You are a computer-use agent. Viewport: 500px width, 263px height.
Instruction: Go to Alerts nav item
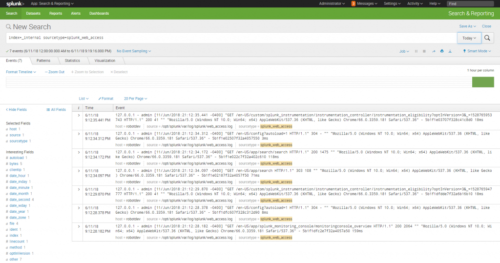tap(76, 13)
